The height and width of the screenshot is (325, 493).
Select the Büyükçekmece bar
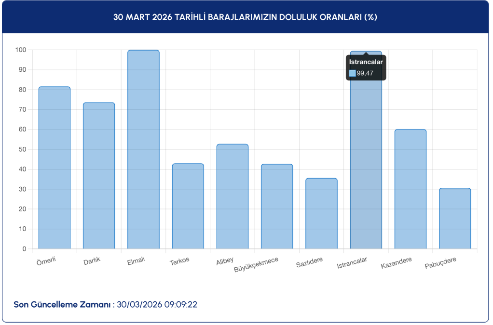(277, 207)
